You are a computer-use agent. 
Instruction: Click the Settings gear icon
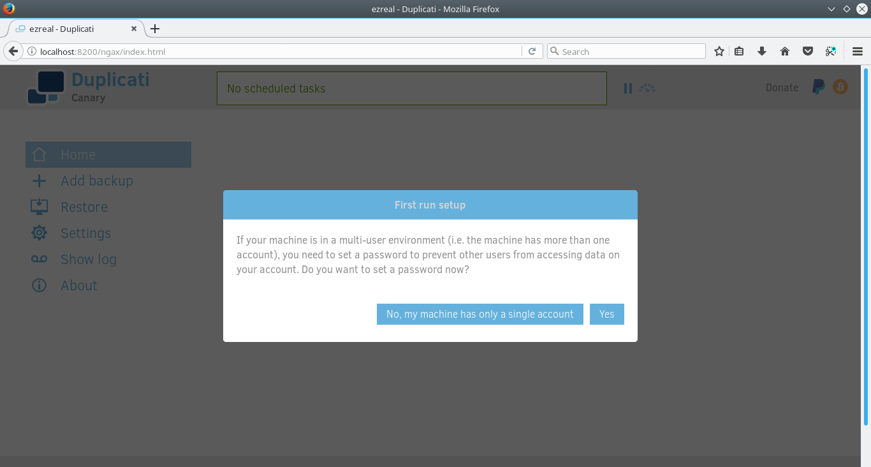tap(39, 233)
